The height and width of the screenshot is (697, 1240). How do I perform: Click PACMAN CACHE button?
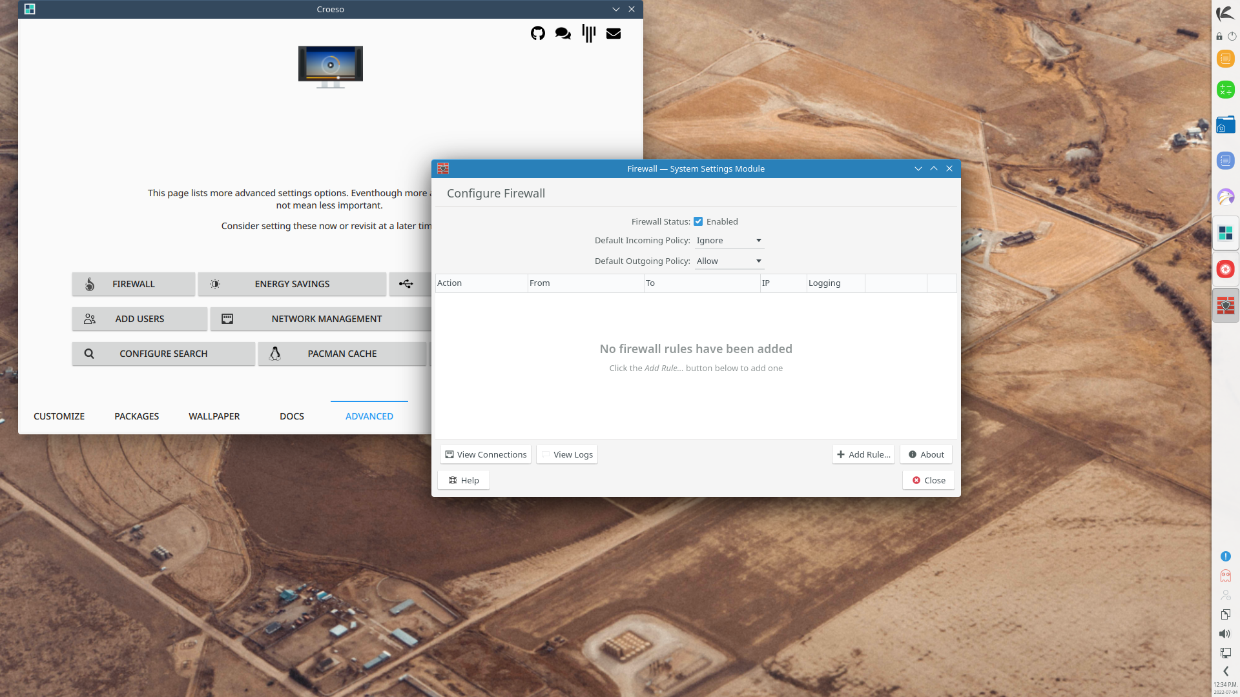[x=342, y=354]
